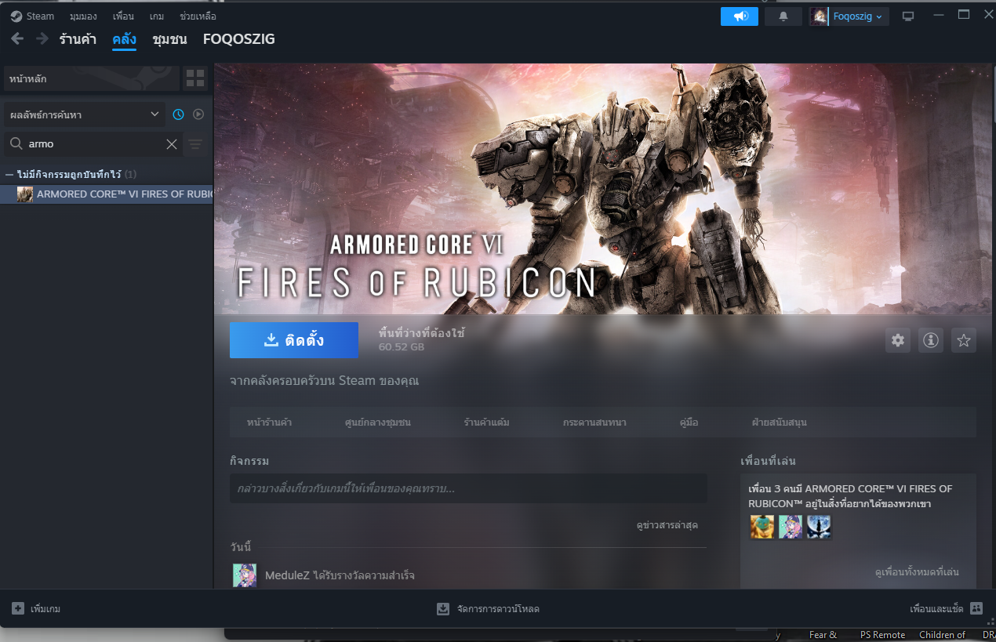
Task: Click the blue megaphone announcements button
Action: (740, 16)
